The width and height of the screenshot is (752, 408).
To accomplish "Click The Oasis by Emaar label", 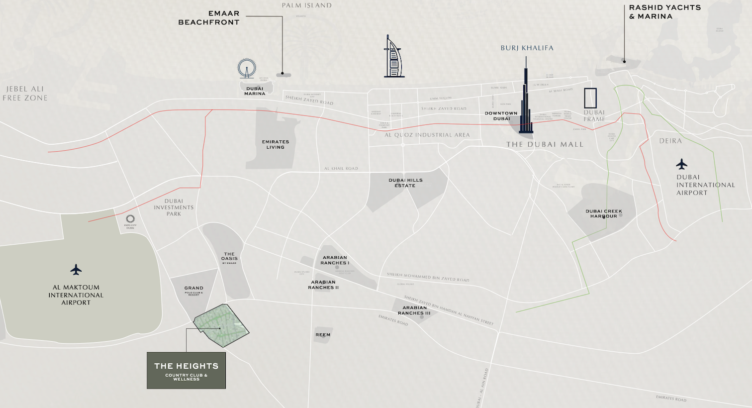I will (229, 258).
